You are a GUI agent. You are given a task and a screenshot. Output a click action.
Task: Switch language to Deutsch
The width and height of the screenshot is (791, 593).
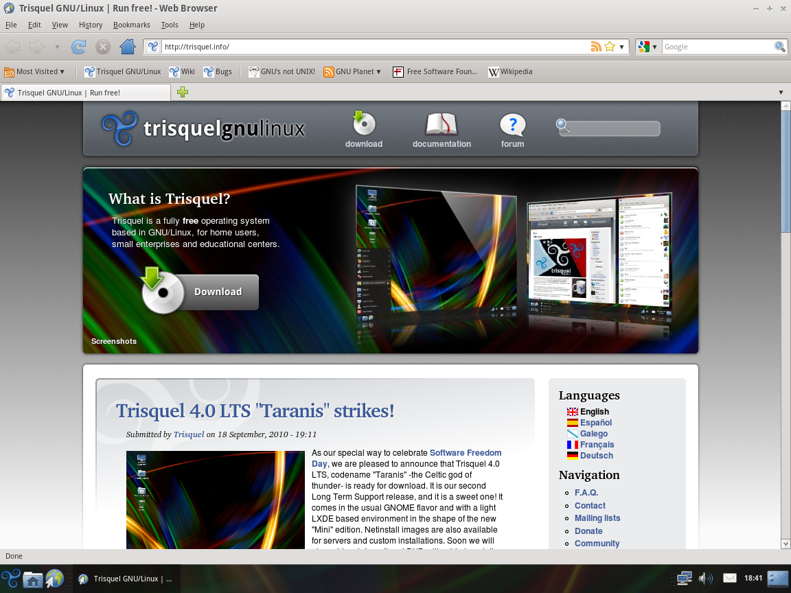[x=596, y=456]
